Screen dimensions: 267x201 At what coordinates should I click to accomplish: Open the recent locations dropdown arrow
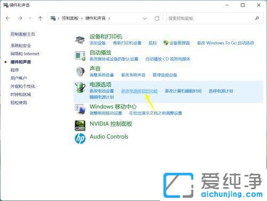(x=30, y=18)
